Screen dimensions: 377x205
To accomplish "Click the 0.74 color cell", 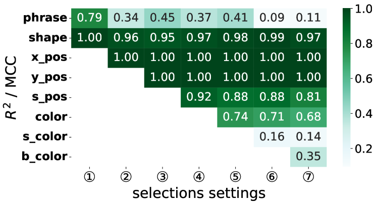I will point(235,116).
